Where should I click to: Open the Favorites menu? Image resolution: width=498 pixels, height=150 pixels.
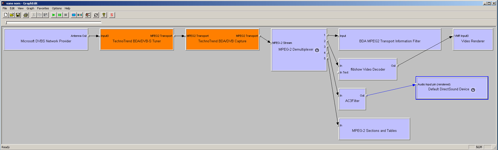tap(43, 8)
